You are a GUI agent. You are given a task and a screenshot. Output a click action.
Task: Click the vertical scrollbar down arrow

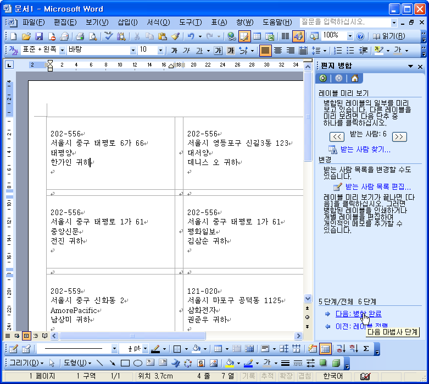[308, 299]
